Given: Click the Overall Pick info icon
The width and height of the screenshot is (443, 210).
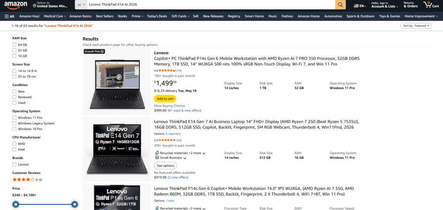Looking at the screenshot, I should 102,51.
